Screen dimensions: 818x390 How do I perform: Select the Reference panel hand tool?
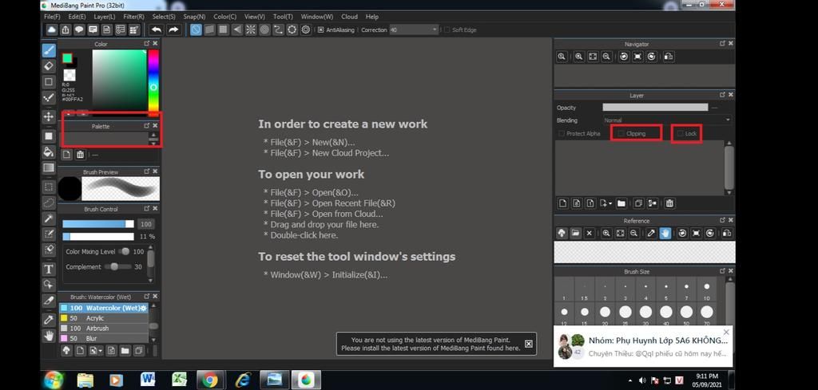(665, 233)
